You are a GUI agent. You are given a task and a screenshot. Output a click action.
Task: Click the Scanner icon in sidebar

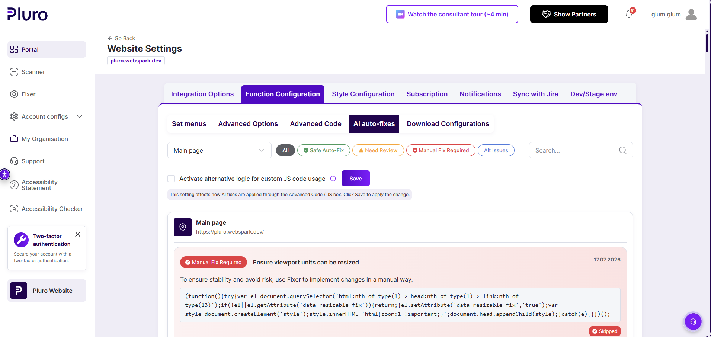pos(14,72)
